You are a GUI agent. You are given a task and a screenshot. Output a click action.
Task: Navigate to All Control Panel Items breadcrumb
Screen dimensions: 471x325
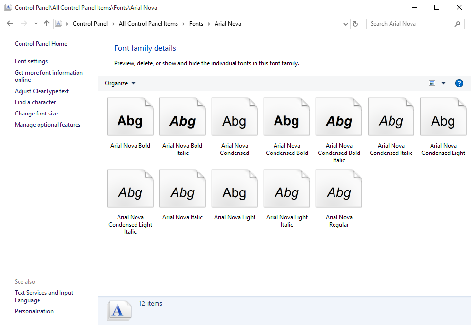[x=148, y=24]
